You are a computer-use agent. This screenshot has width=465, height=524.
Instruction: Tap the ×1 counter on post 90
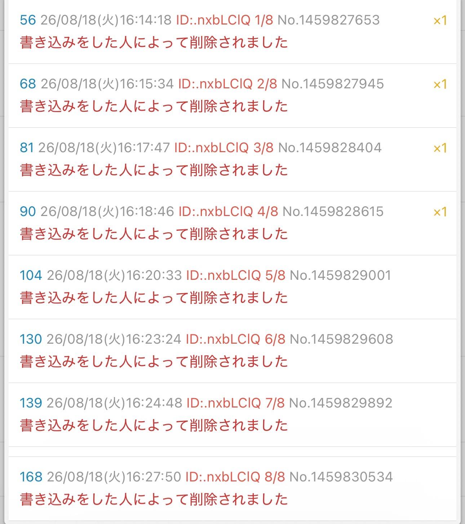(440, 212)
